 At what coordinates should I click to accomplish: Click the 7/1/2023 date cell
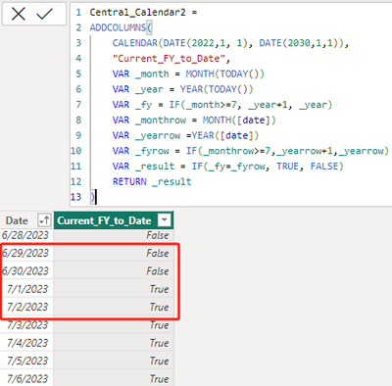[x=27, y=289]
